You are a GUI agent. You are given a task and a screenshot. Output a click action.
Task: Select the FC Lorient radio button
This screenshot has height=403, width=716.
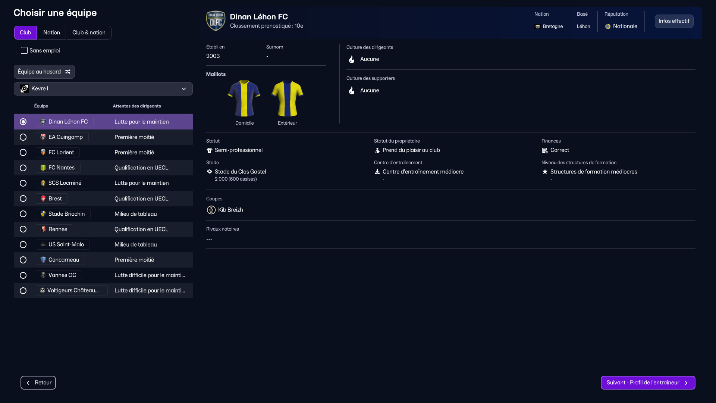(23, 153)
